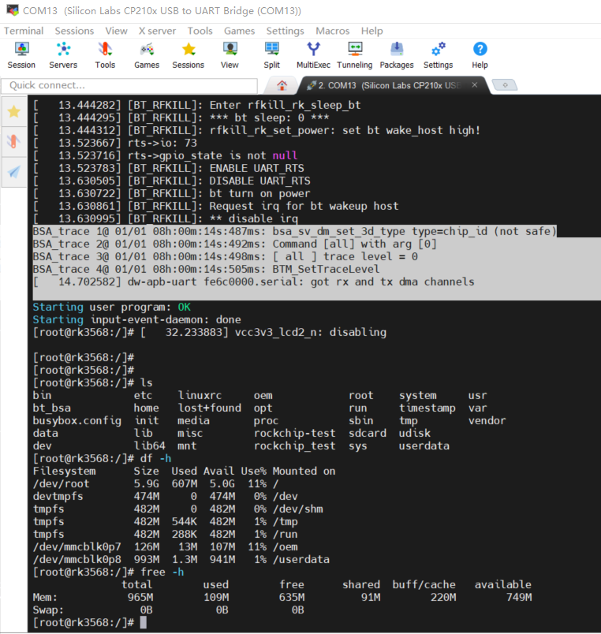Click the terminal cursor at last prompt
This screenshot has height=634, width=601.
coord(144,622)
